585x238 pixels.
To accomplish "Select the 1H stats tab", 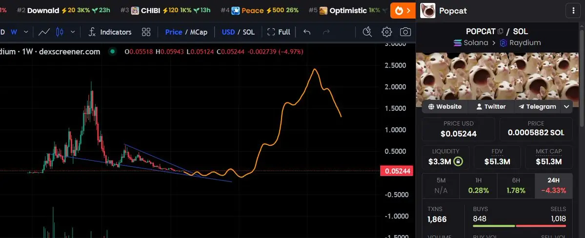I will [x=479, y=186].
